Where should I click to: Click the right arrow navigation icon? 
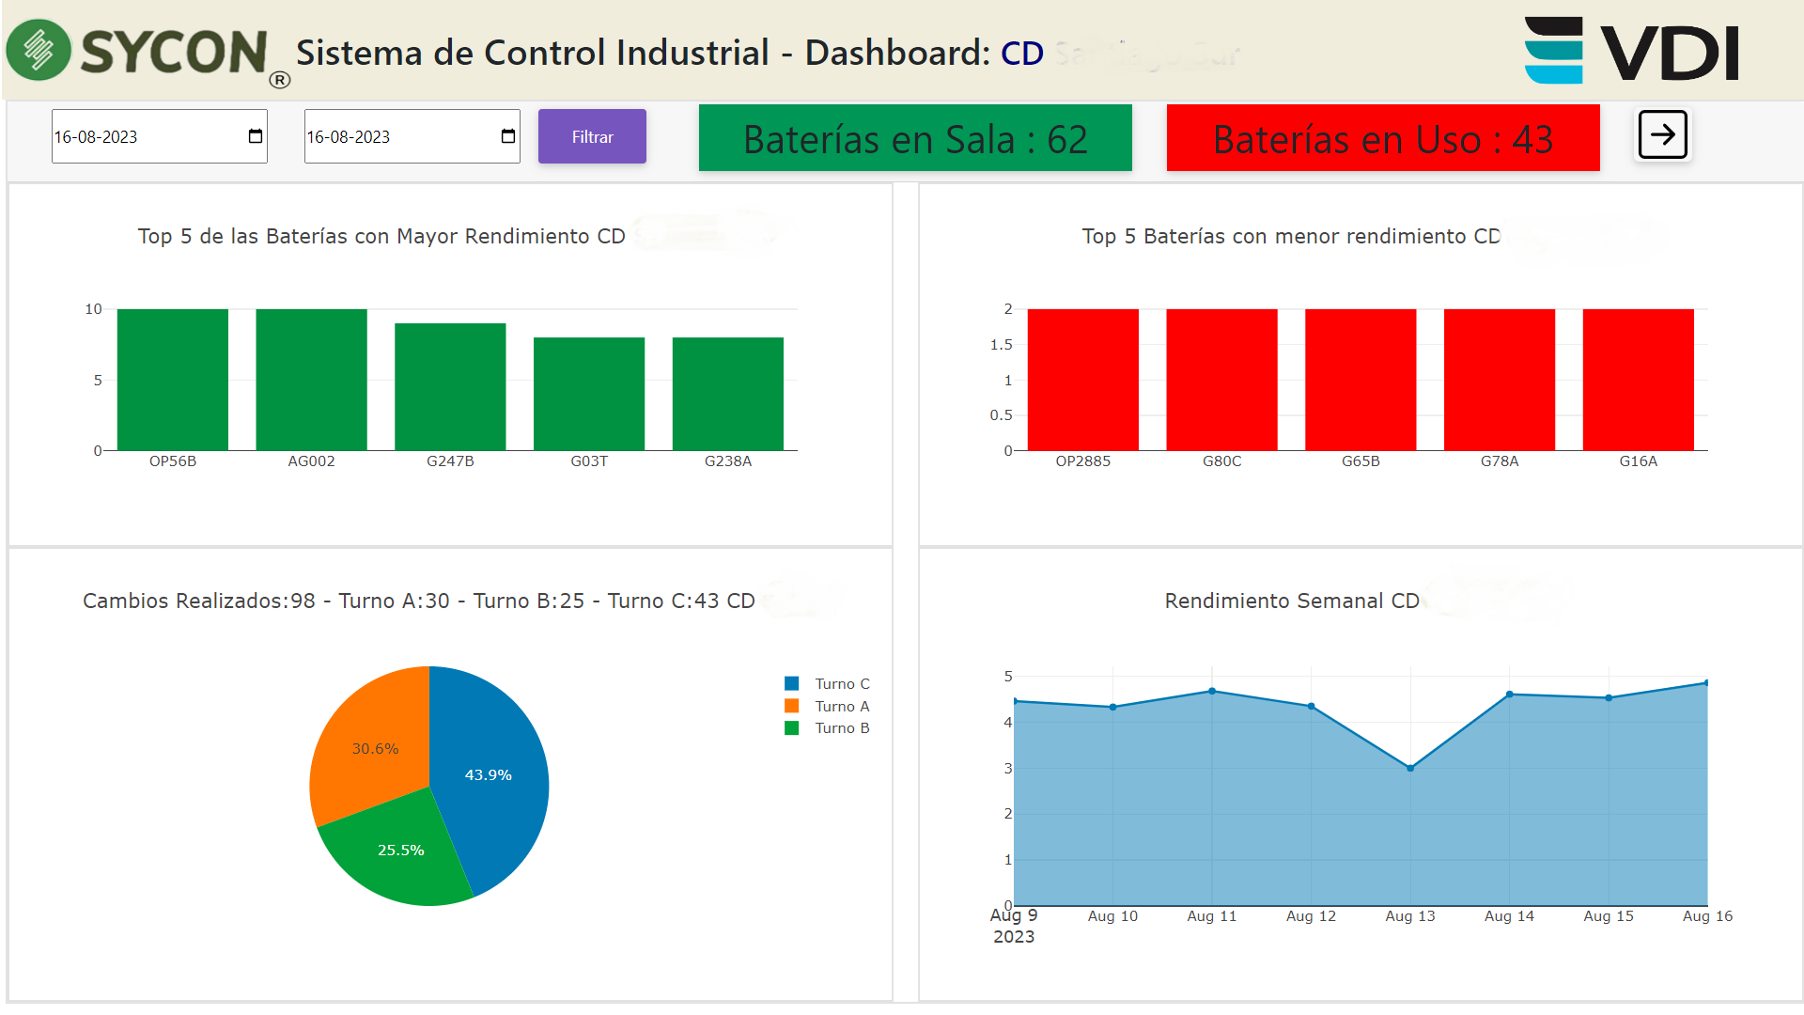[x=1662, y=135]
